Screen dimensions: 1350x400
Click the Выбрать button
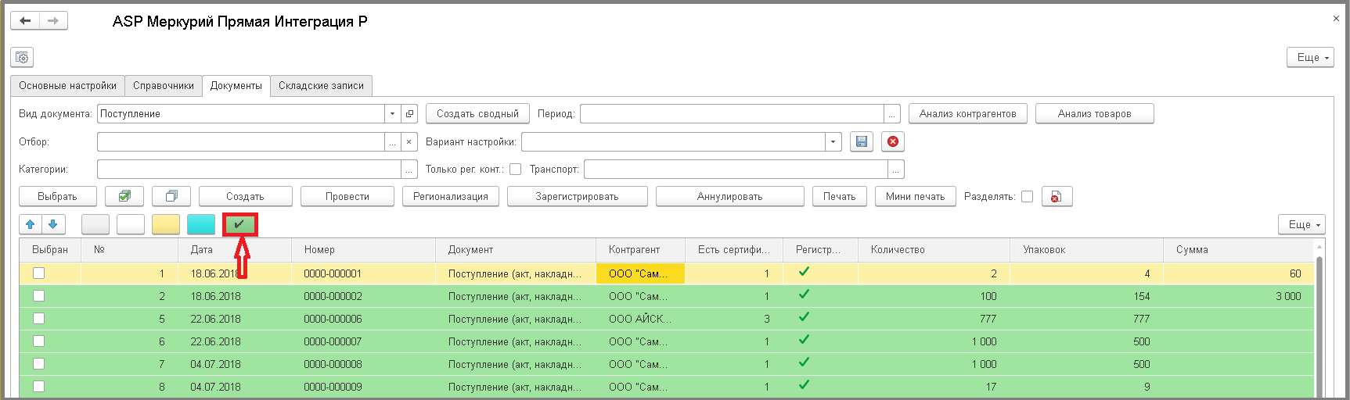pyautogui.click(x=58, y=196)
